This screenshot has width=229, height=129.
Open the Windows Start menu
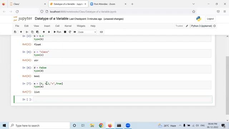tap(4, 125)
